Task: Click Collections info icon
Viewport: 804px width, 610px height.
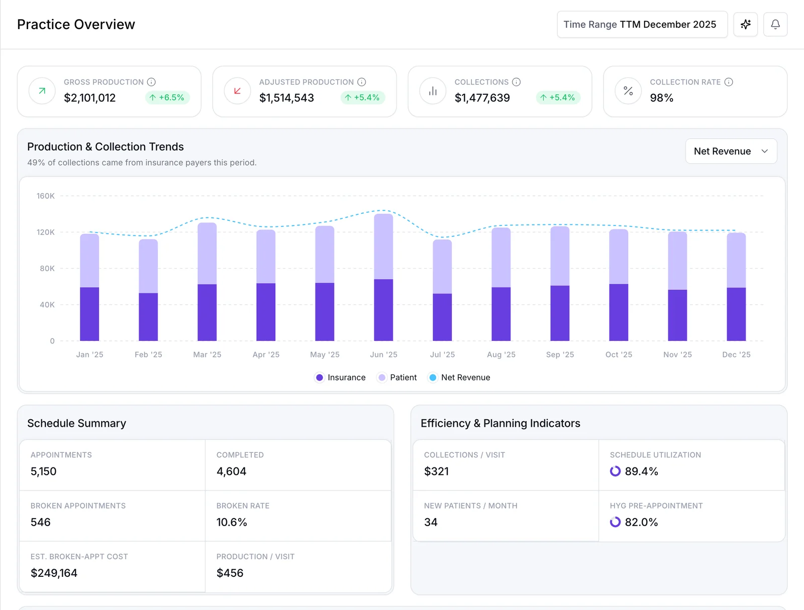Action: 516,82
